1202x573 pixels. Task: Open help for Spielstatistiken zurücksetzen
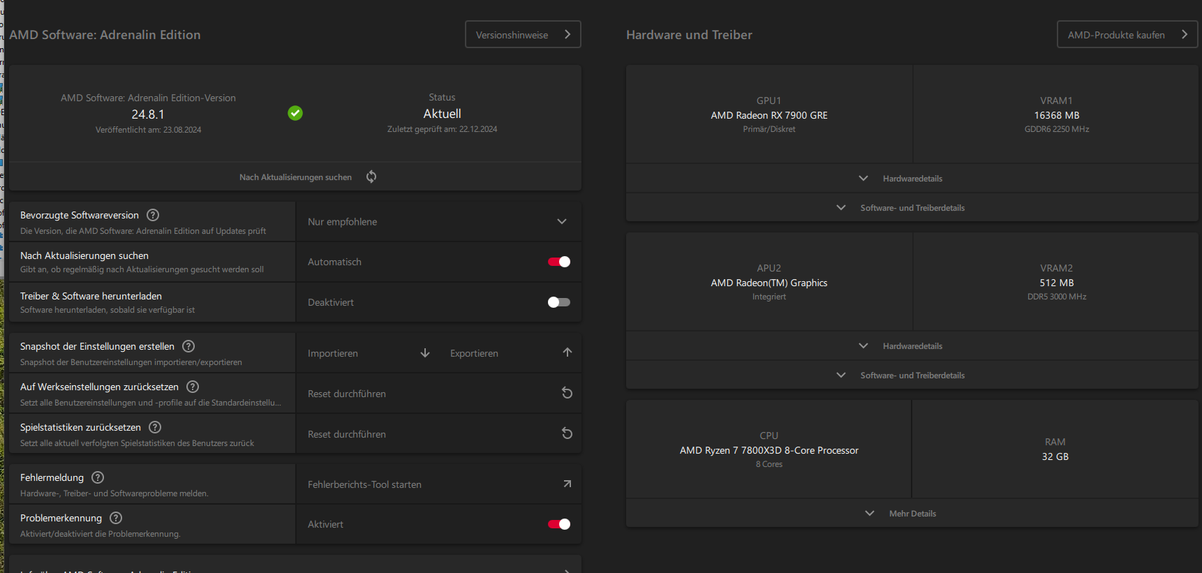click(155, 427)
